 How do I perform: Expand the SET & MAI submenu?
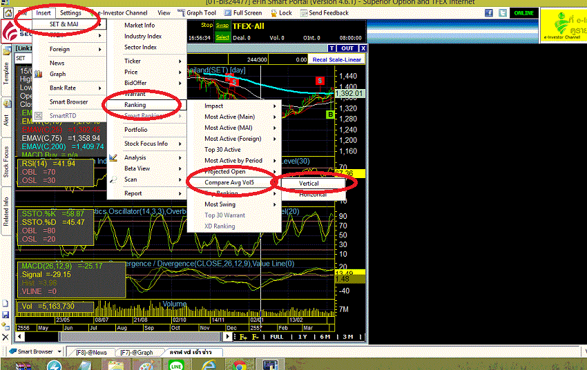[x=69, y=24]
